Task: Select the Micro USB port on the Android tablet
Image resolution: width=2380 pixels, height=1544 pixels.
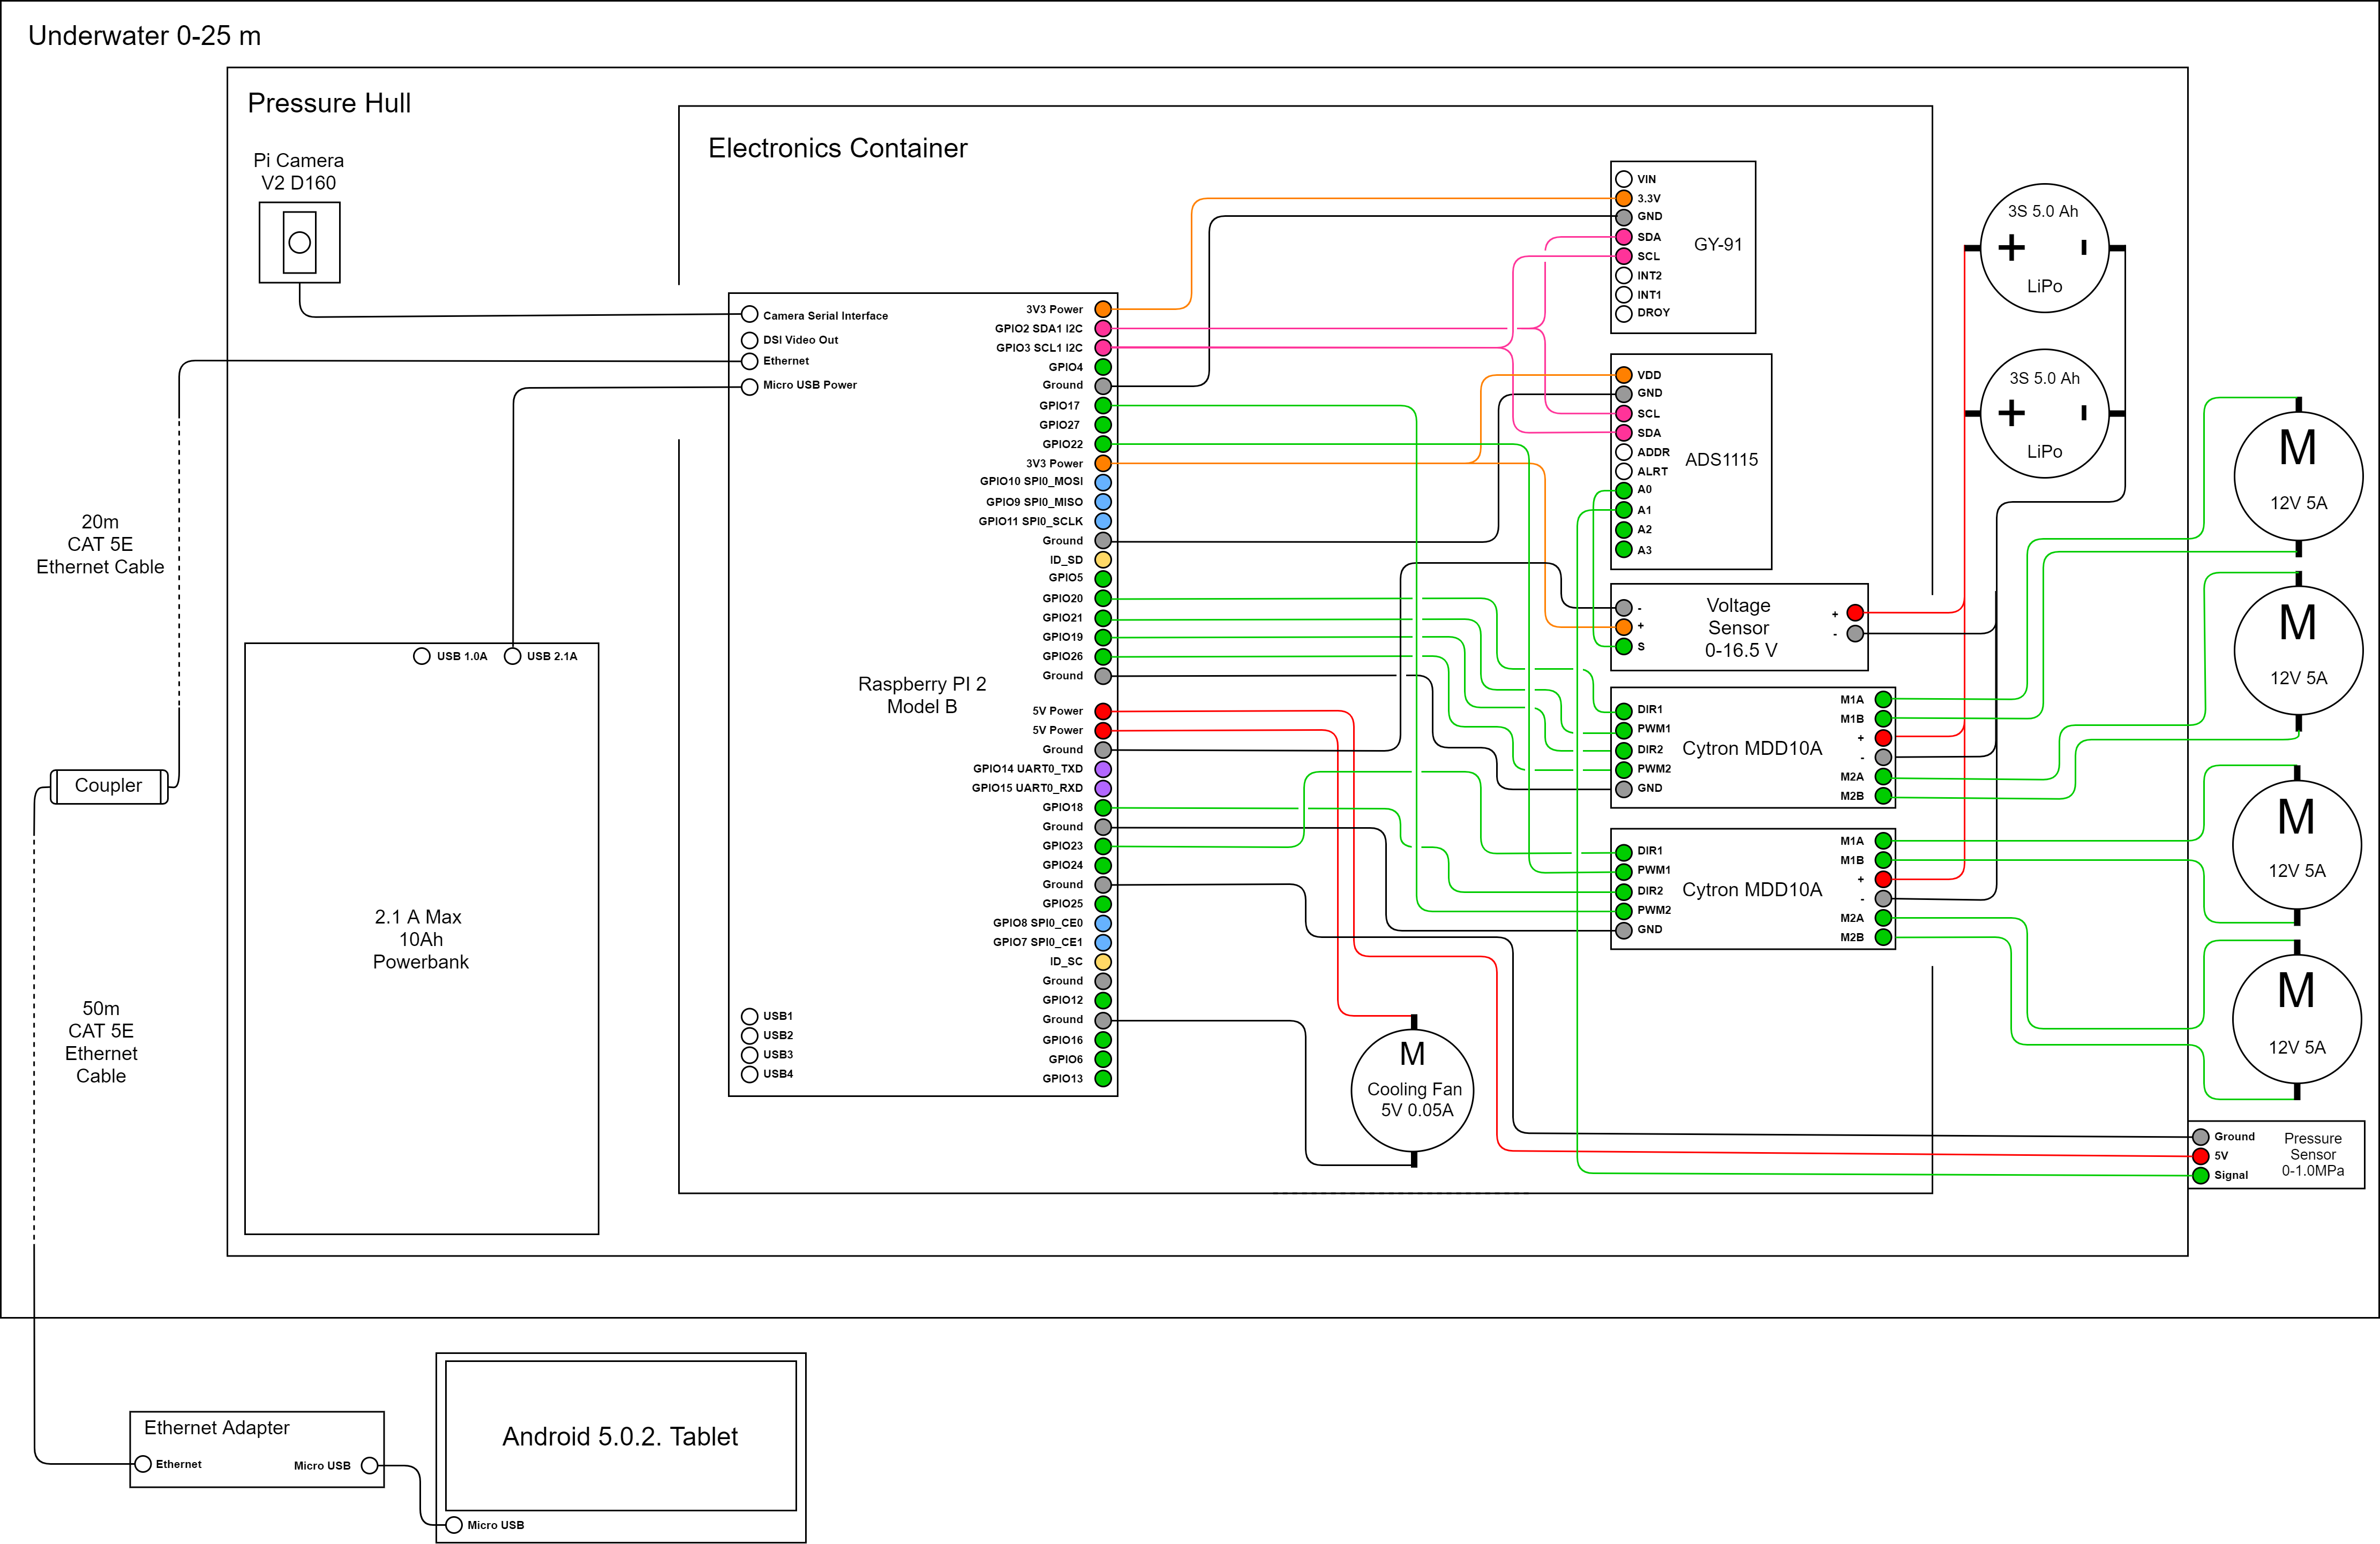Action: pos(454,1525)
